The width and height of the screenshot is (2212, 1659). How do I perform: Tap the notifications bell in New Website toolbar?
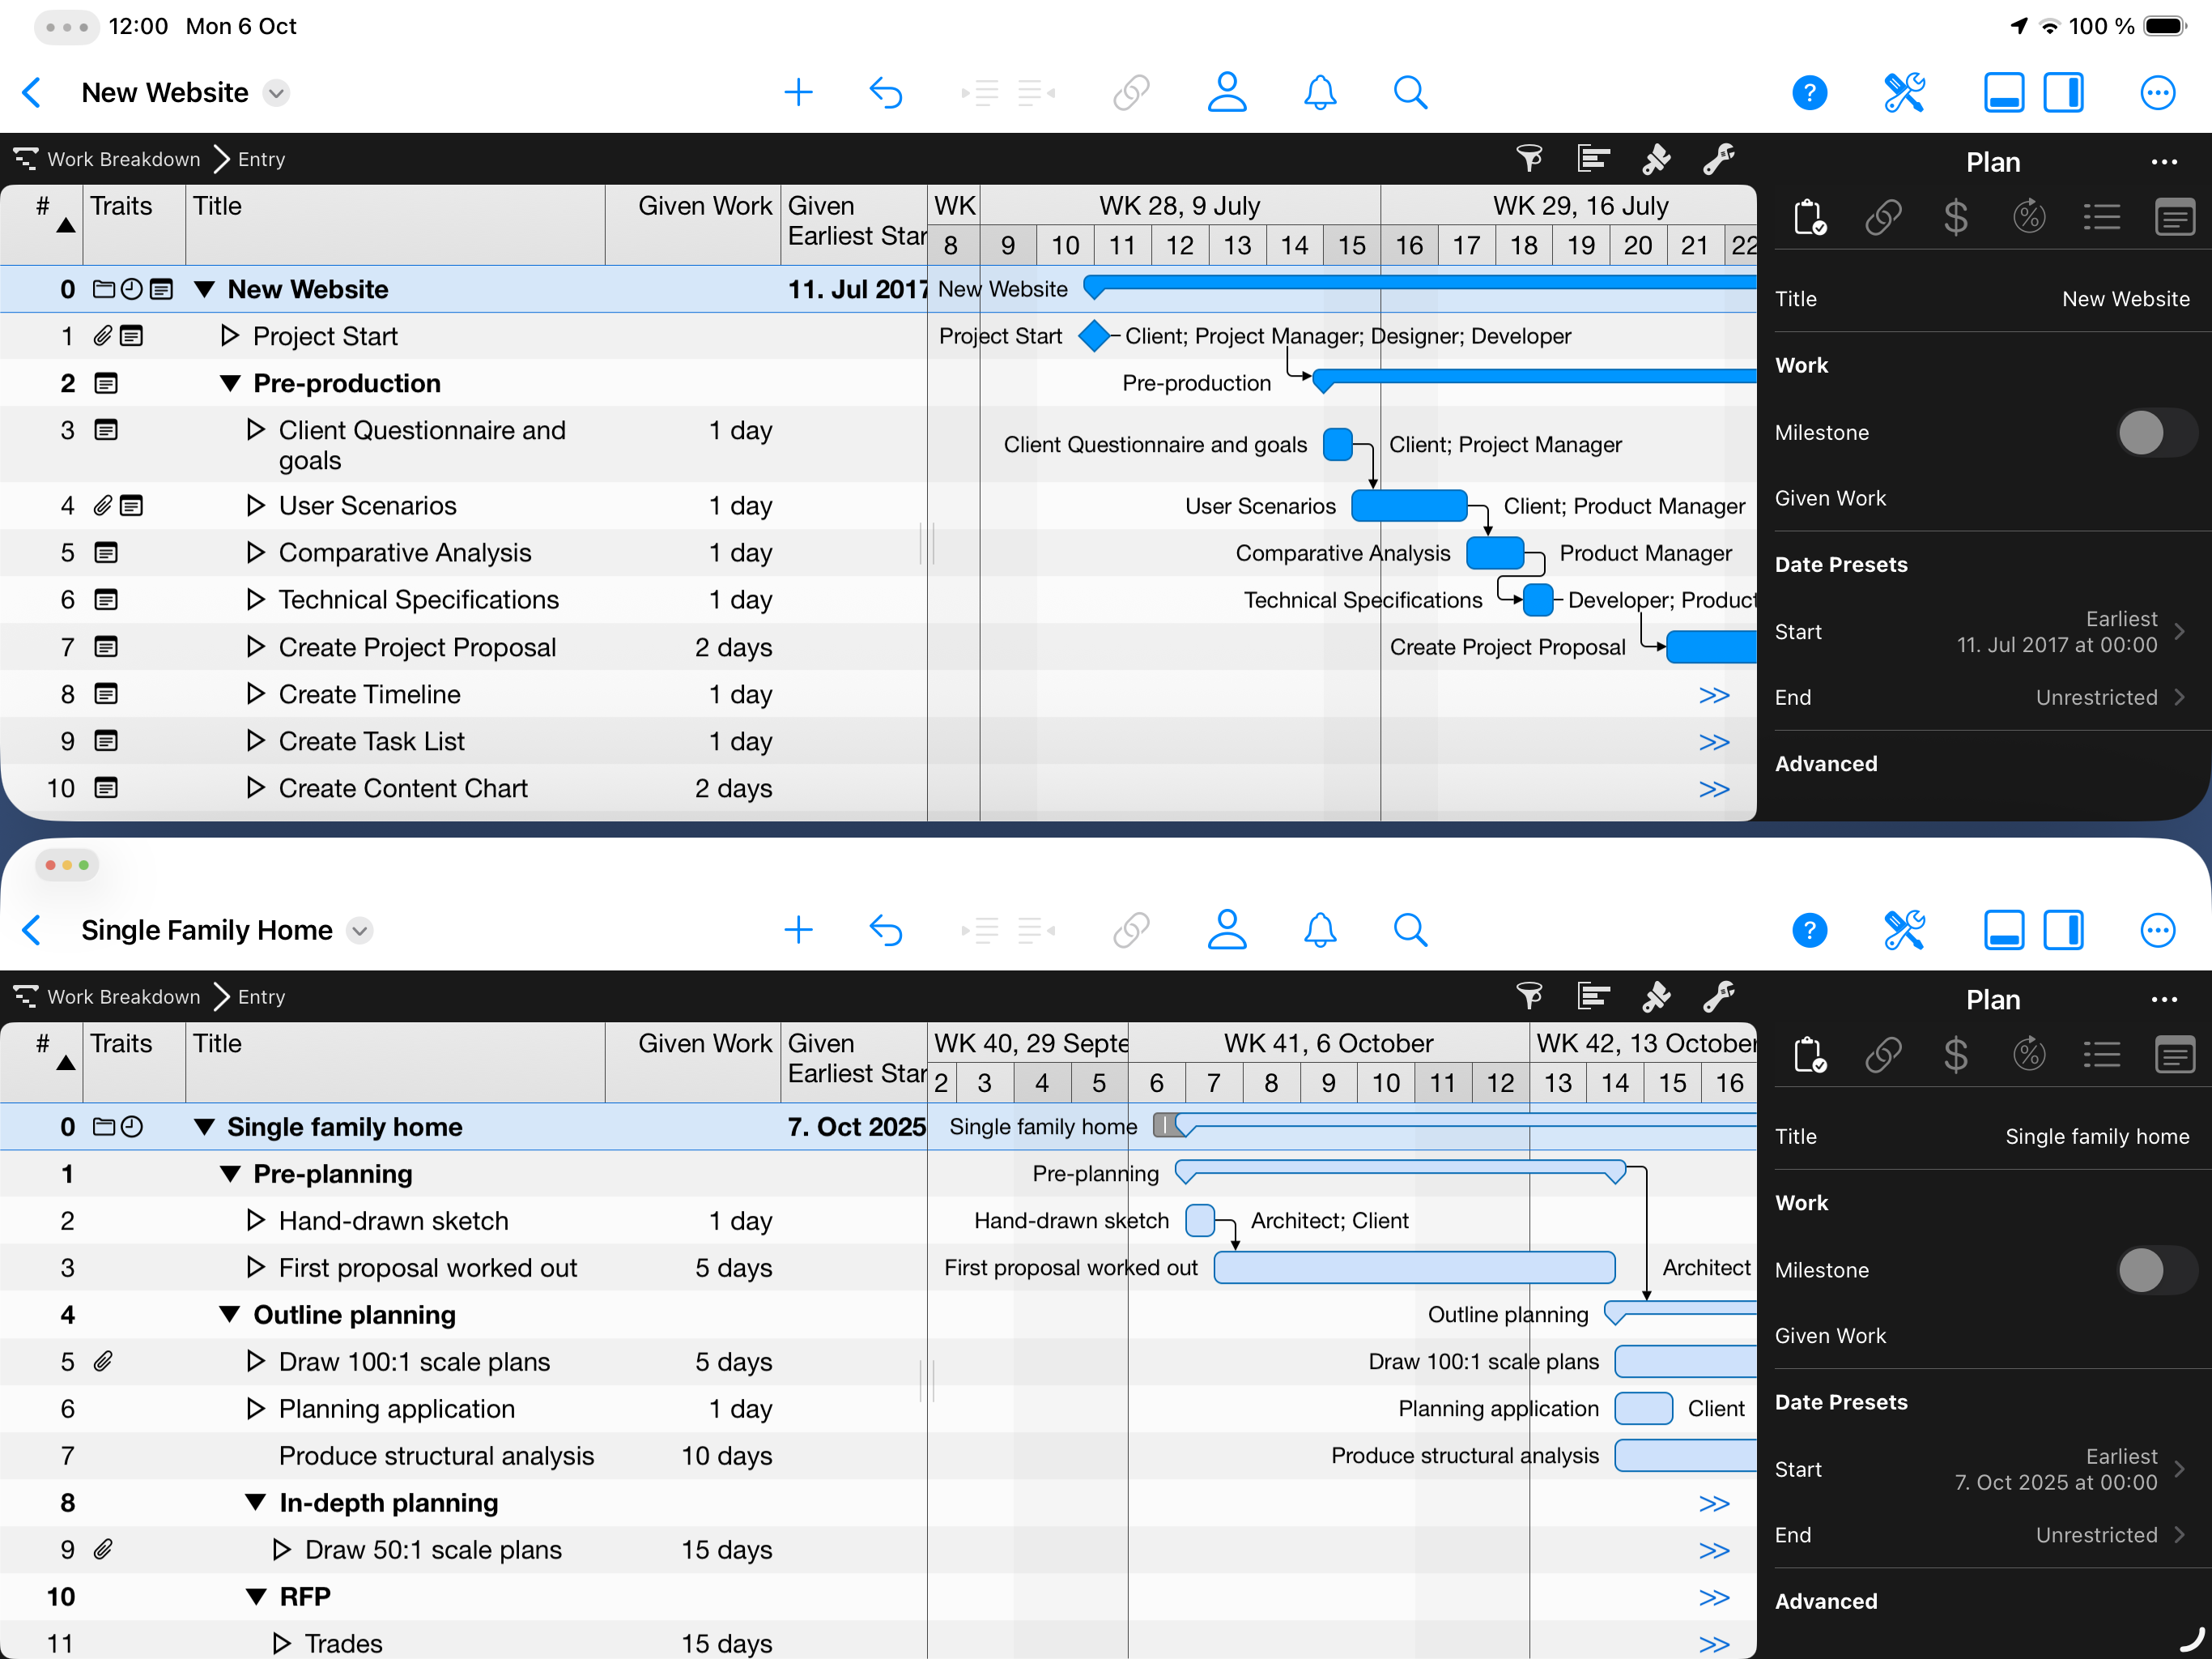(x=1319, y=92)
